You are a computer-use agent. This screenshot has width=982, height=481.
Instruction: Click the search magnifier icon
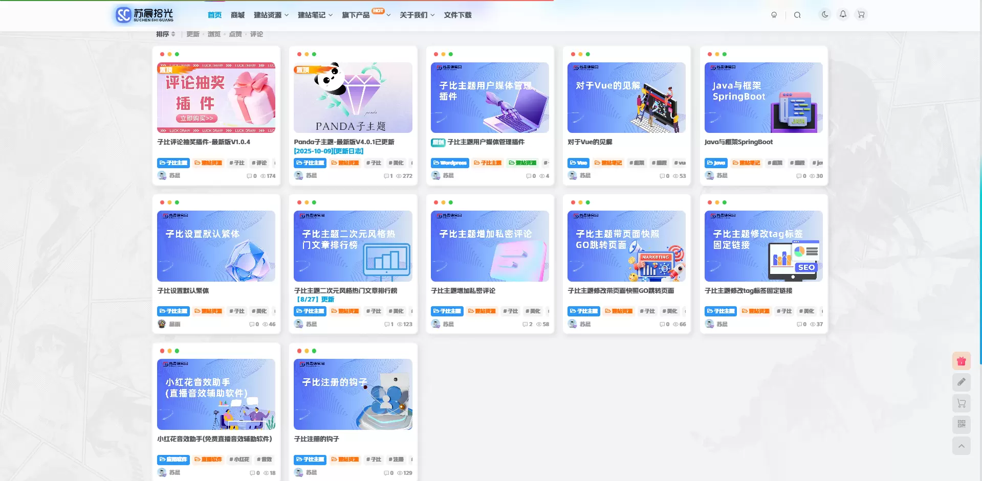point(797,15)
